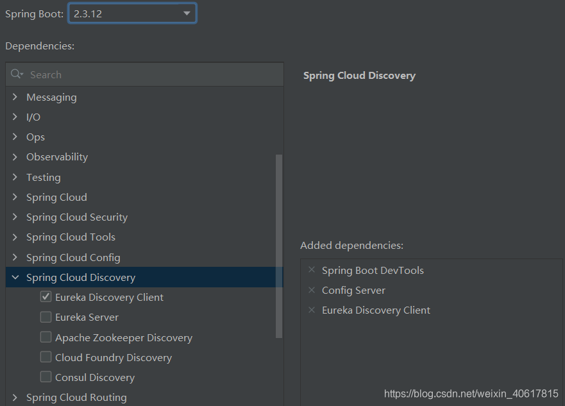Select the Messaging tree row label
Screen dimensions: 565x406
51,97
